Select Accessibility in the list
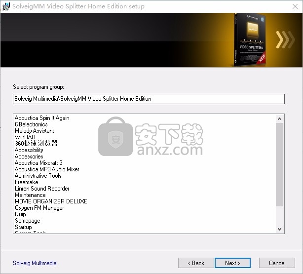The height and width of the screenshot is (274, 303). point(29,150)
